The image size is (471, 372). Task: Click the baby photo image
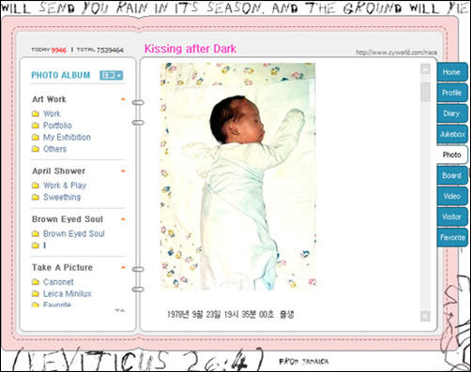[x=238, y=176]
